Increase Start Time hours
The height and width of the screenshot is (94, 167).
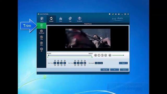[x=55, y=61]
